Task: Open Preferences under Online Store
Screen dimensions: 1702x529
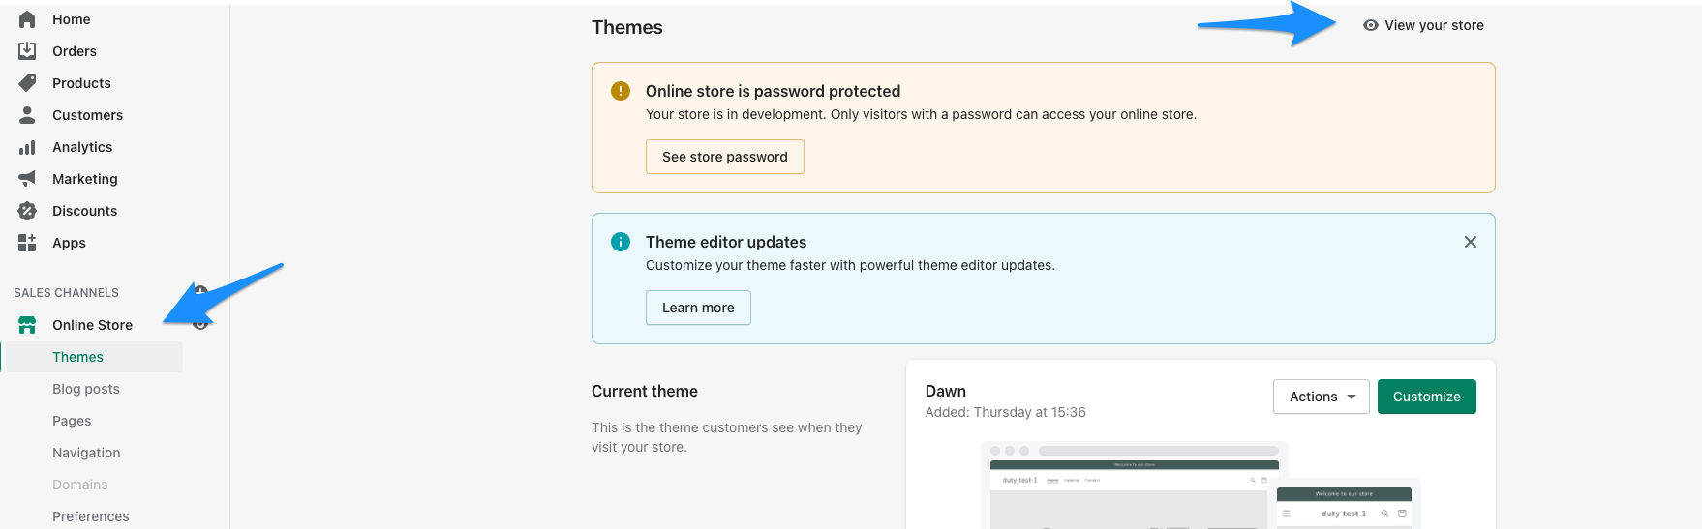Action: 90,516
